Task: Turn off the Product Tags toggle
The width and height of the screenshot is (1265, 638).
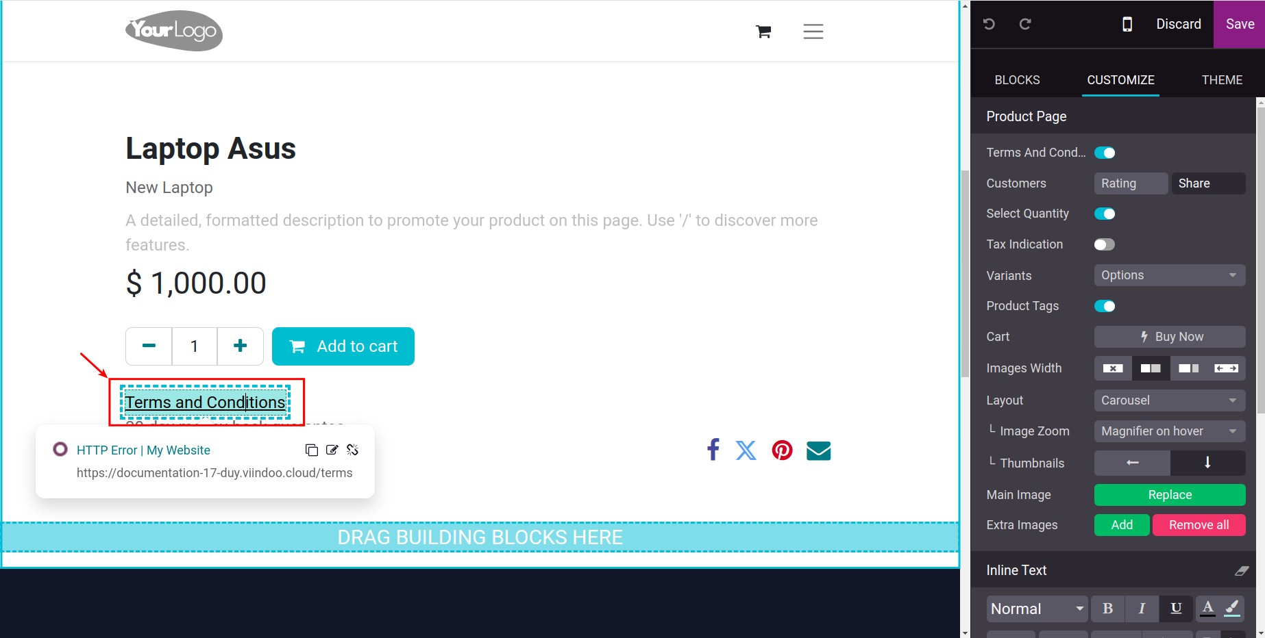Action: (x=1105, y=306)
